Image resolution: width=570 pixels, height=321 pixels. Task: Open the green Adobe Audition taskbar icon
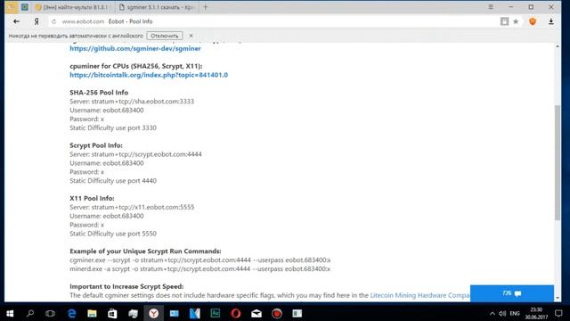(x=216, y=313)
